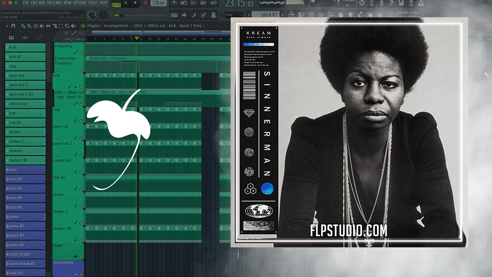Screen dimensions: 492x277
Task: Select the playlist select tool
Action: pos(60,26)
